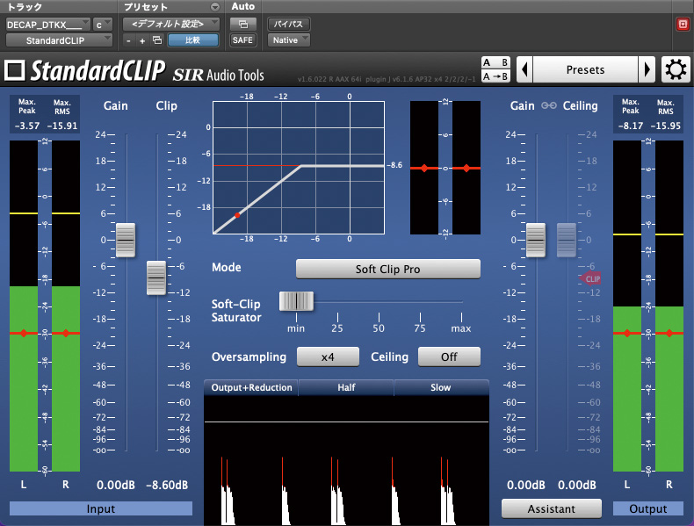Reset output Max. Peak reading -8.17
Viewport: 694px width, 526px height.
pos(630,126)
